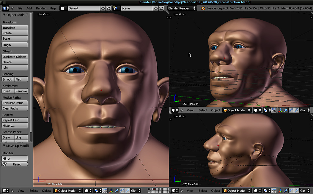Open the Add menu

[29, 8]
